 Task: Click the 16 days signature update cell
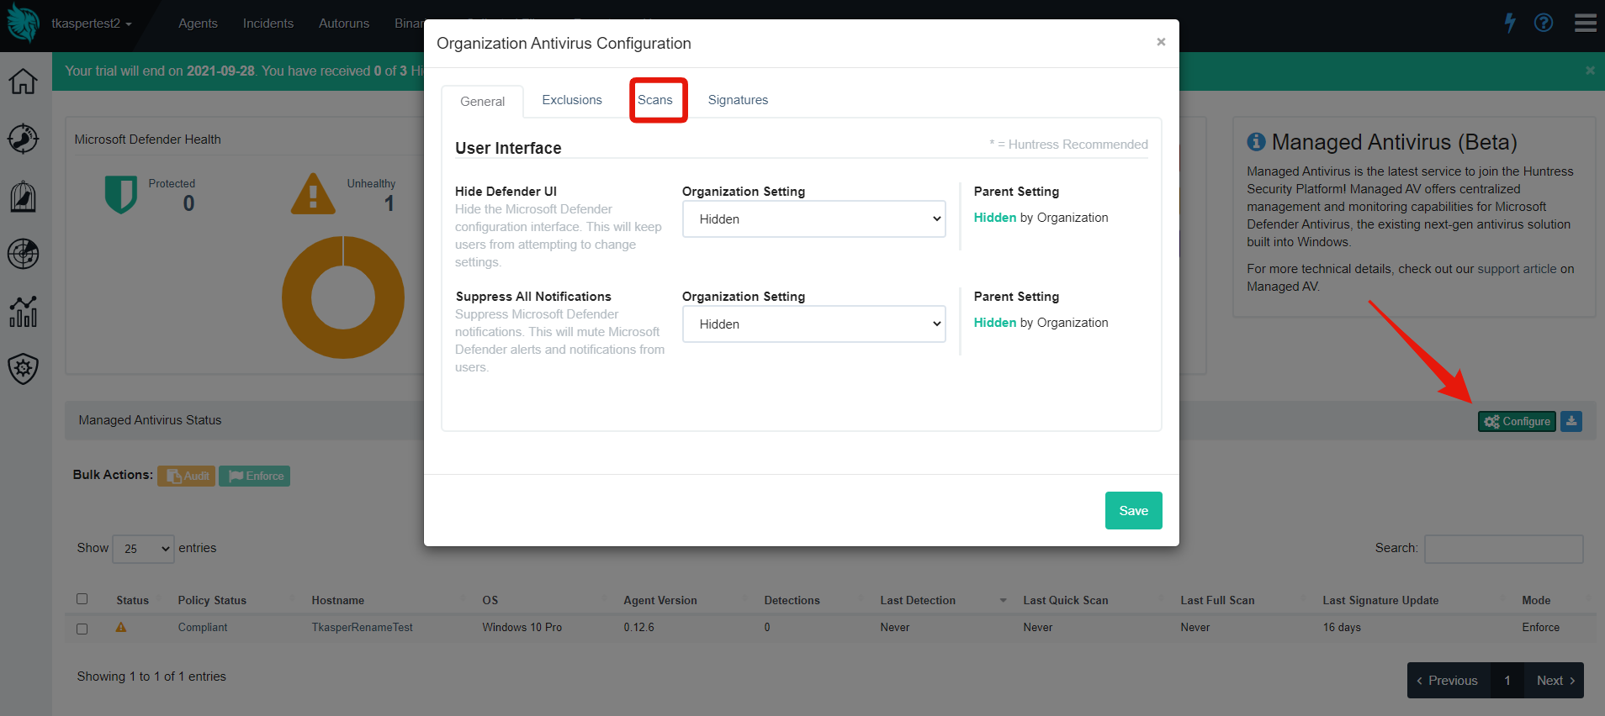click(1342, 628)
